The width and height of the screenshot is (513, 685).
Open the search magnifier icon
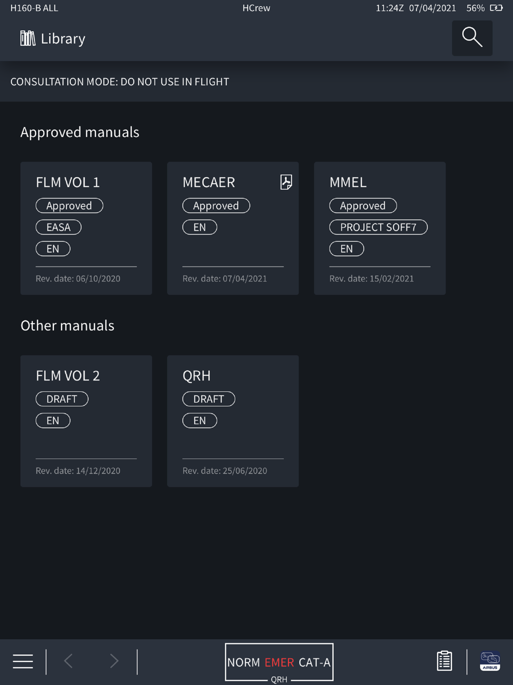coord(472,38)
